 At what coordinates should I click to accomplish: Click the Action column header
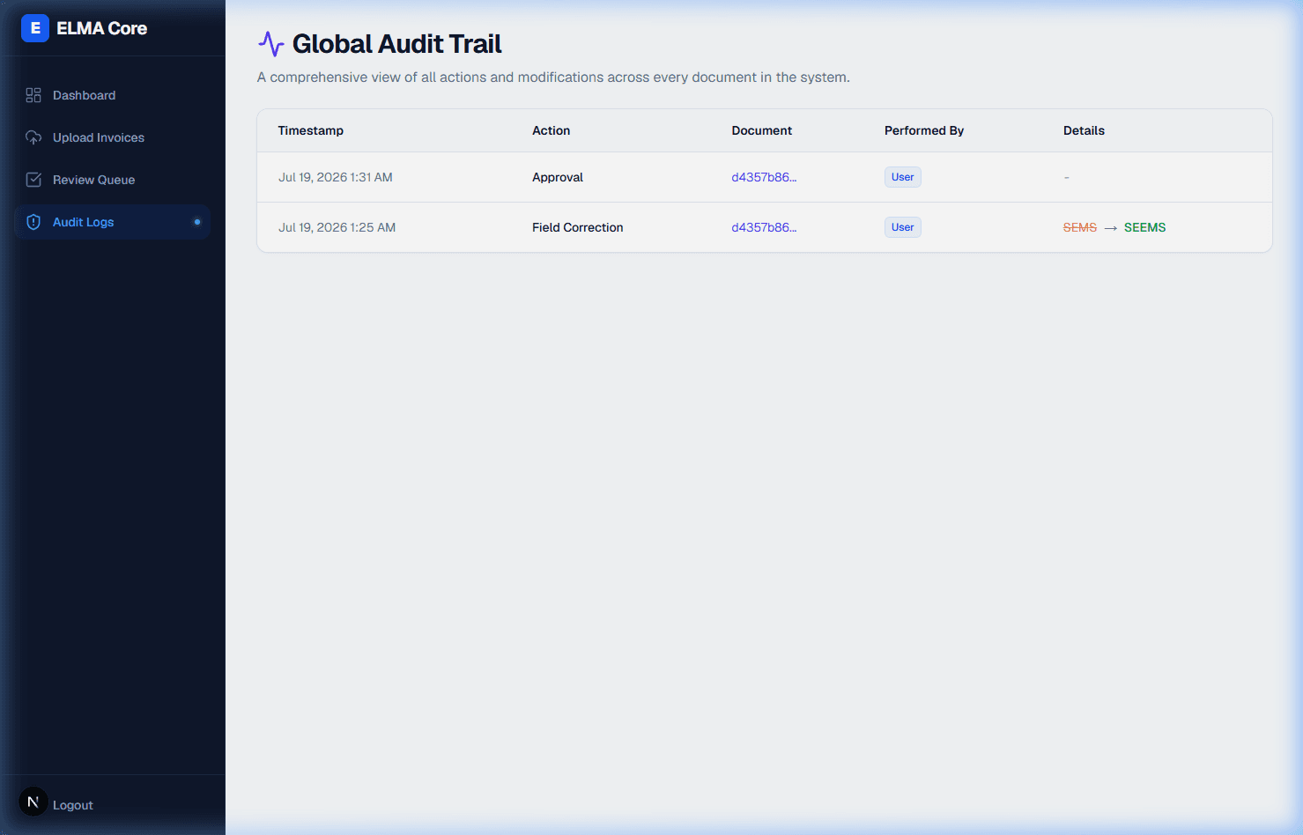tap(552, 130)
